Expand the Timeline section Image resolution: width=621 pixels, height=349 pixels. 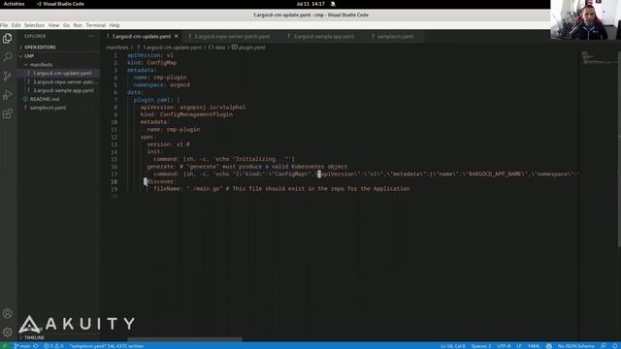pos(58,337)
